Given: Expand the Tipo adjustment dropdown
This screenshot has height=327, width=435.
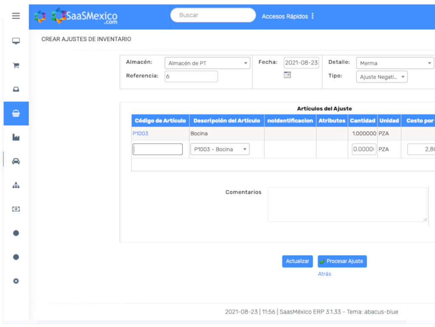Looking at the screenshot, I should (x=381, y=77).
